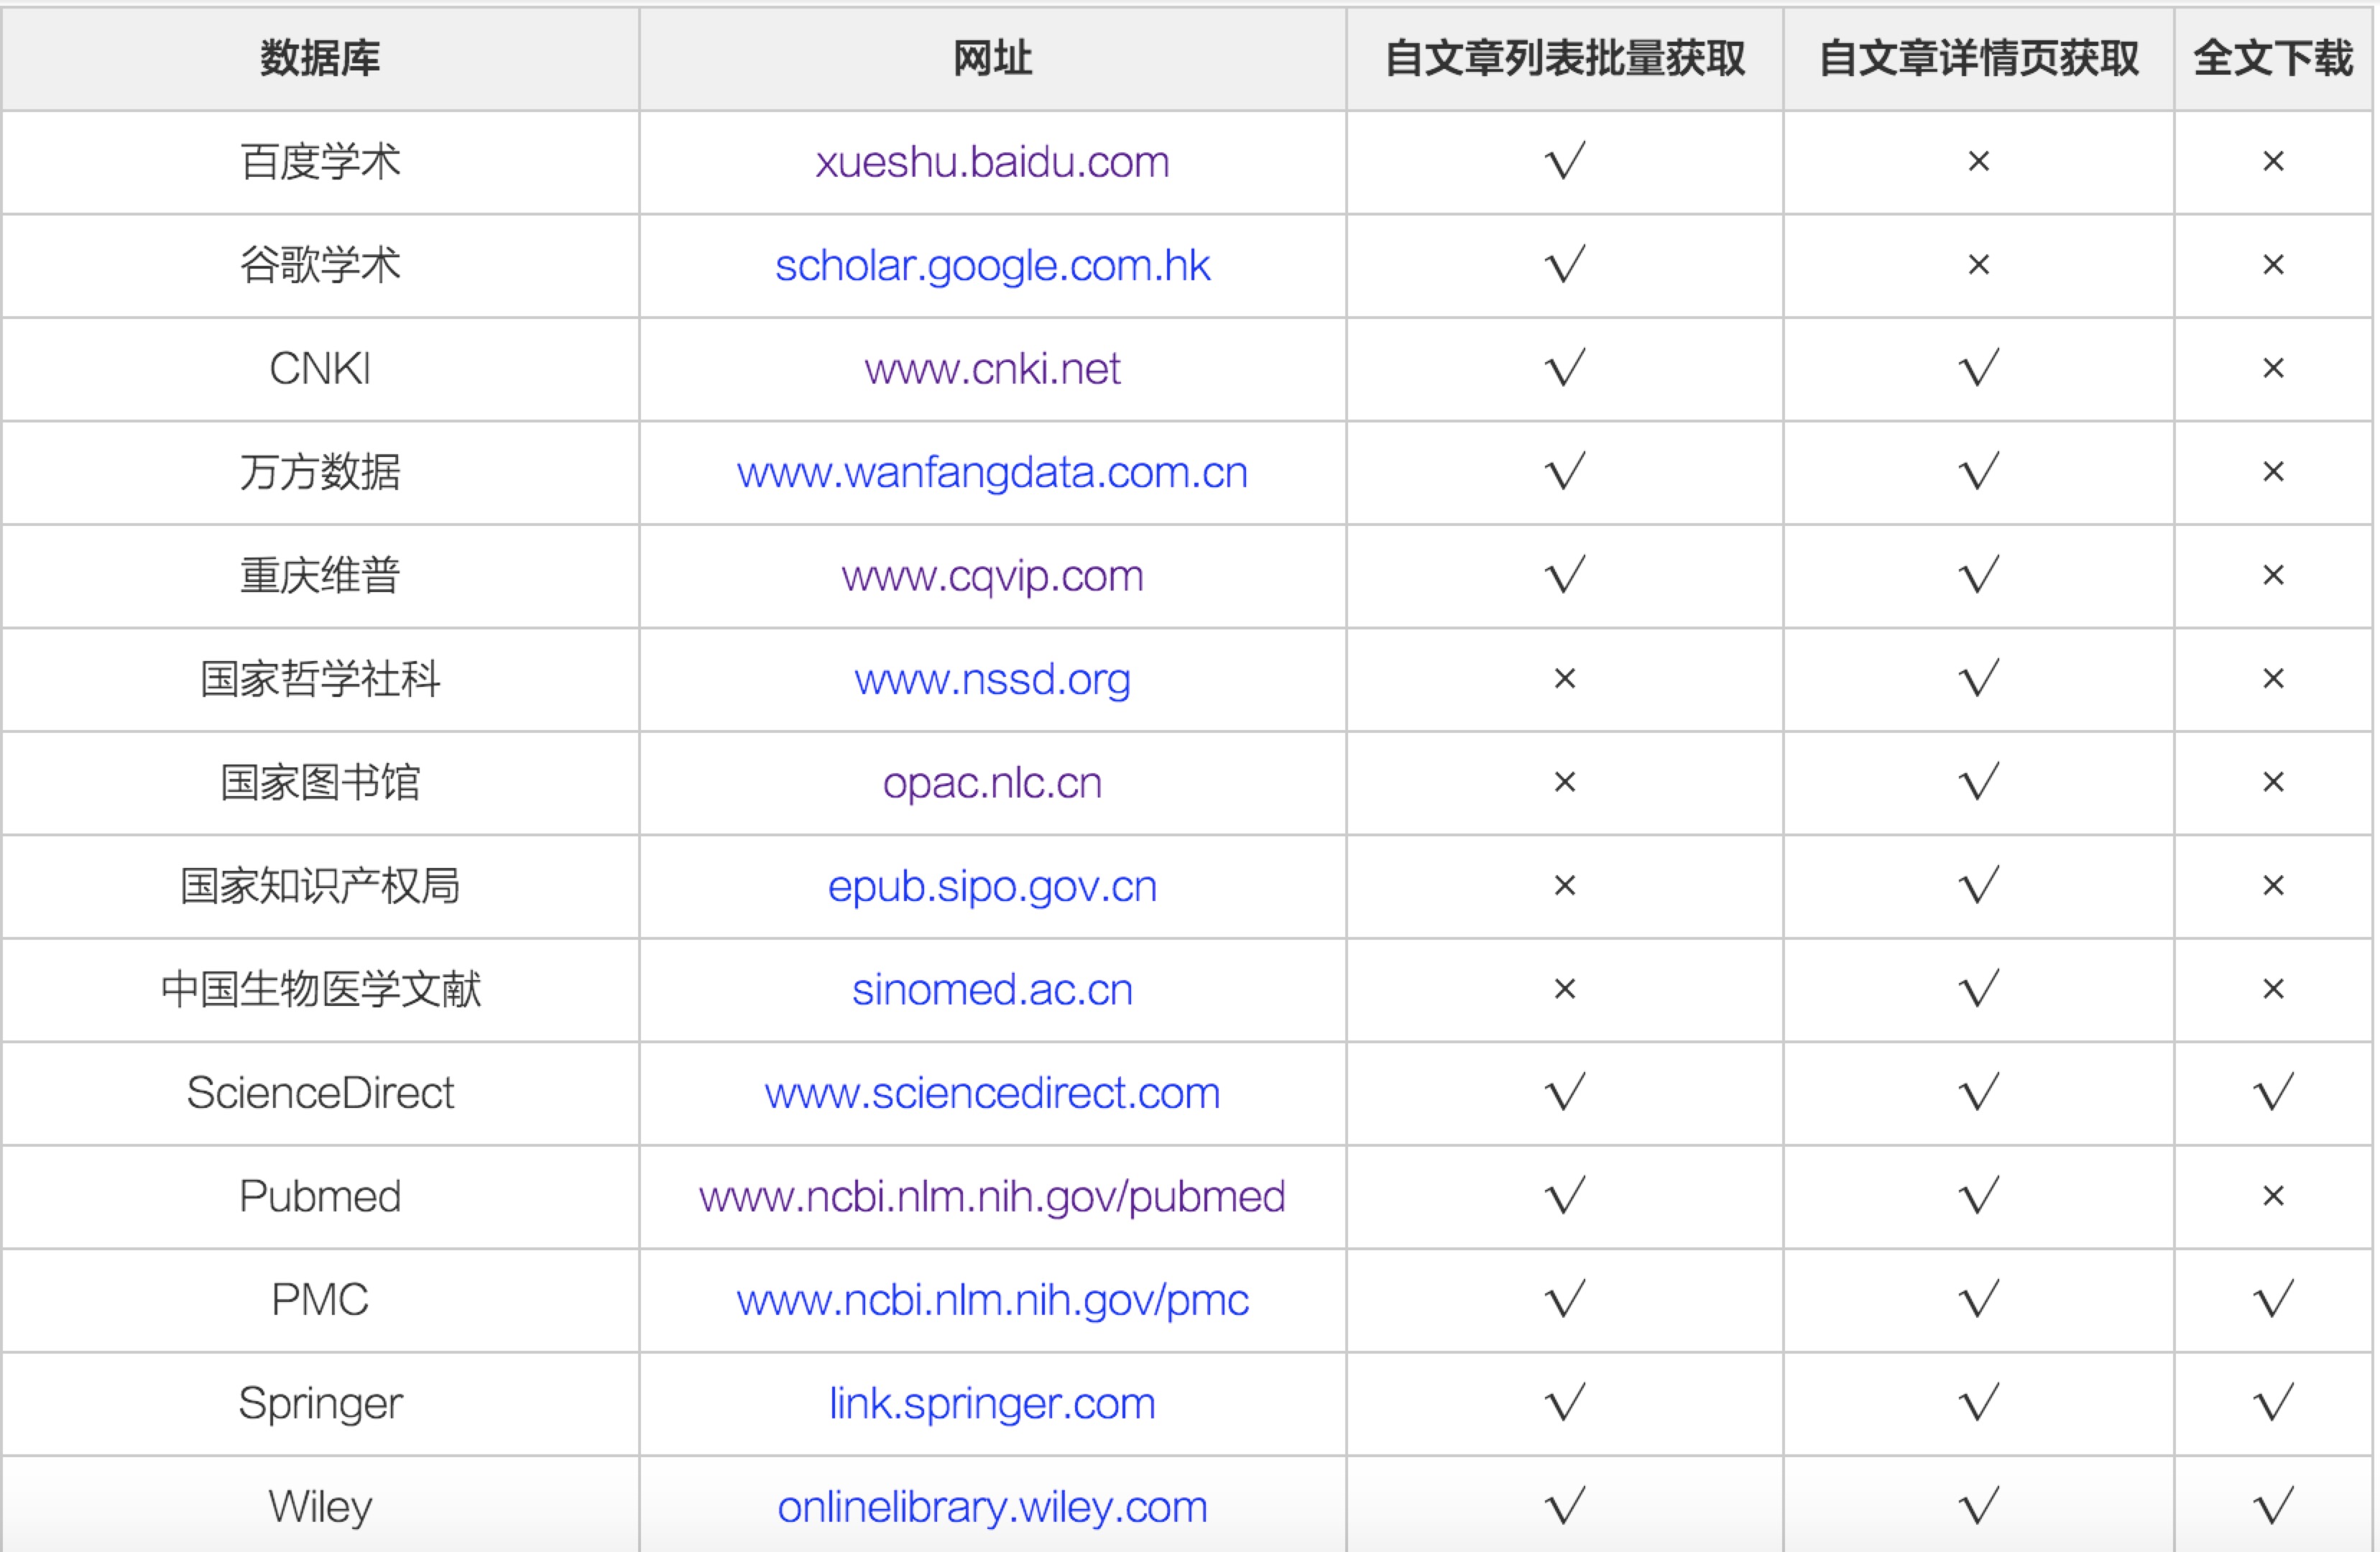Click Pubmed detail-page checkmark

[x=1979, y=1196]
